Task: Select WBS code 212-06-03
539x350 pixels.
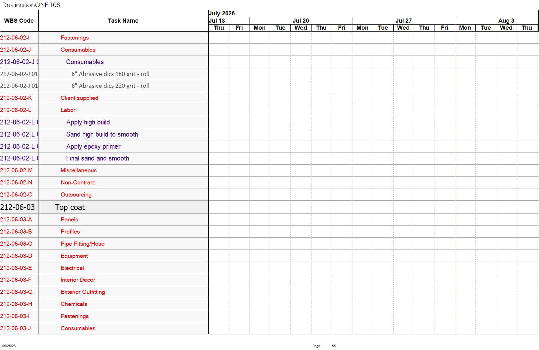Action: tap(18, 207)
